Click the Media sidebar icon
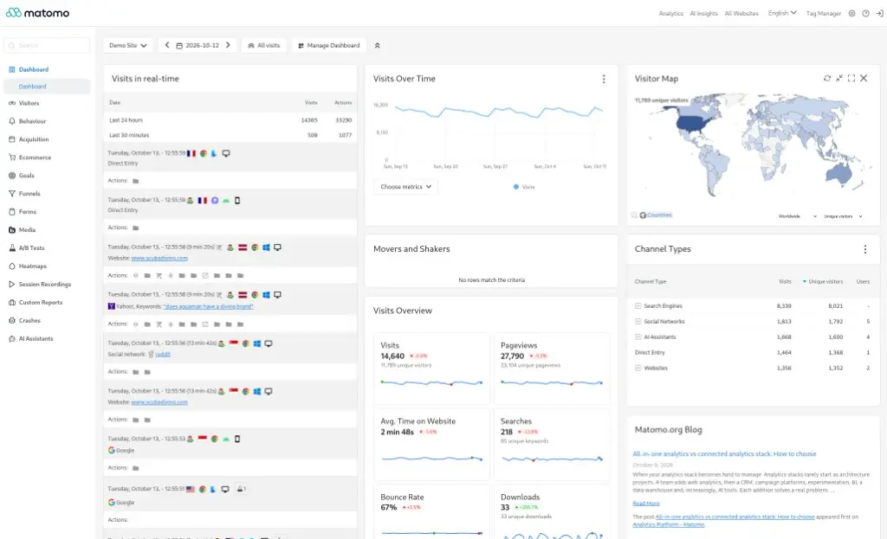Viewport: 887px width, 539px height. (x=12, y=230)
